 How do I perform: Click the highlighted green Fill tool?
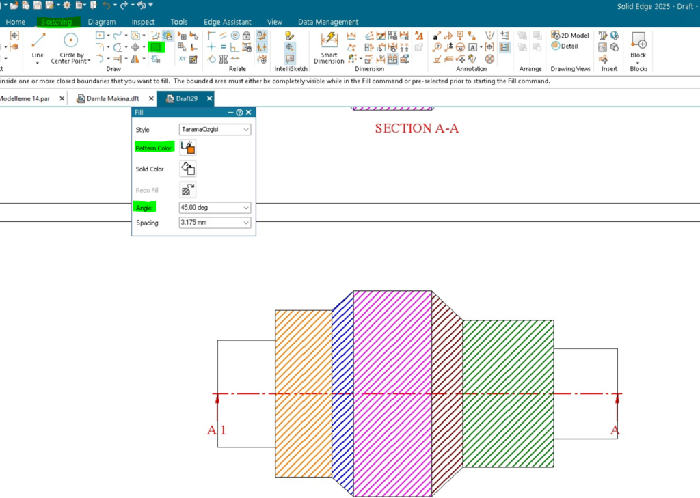coord(157,47)
